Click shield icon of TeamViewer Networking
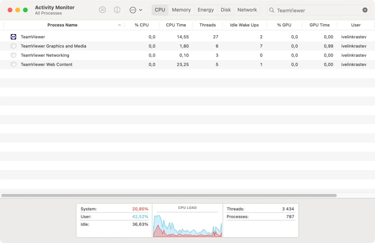This screenshot has width=375, height=243. tap(14, 55)
